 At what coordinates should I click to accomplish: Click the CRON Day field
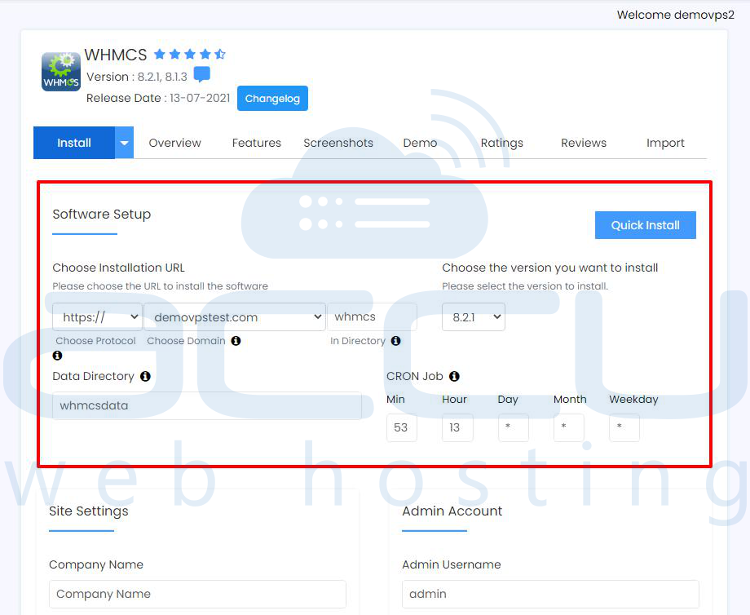(514, 427)
